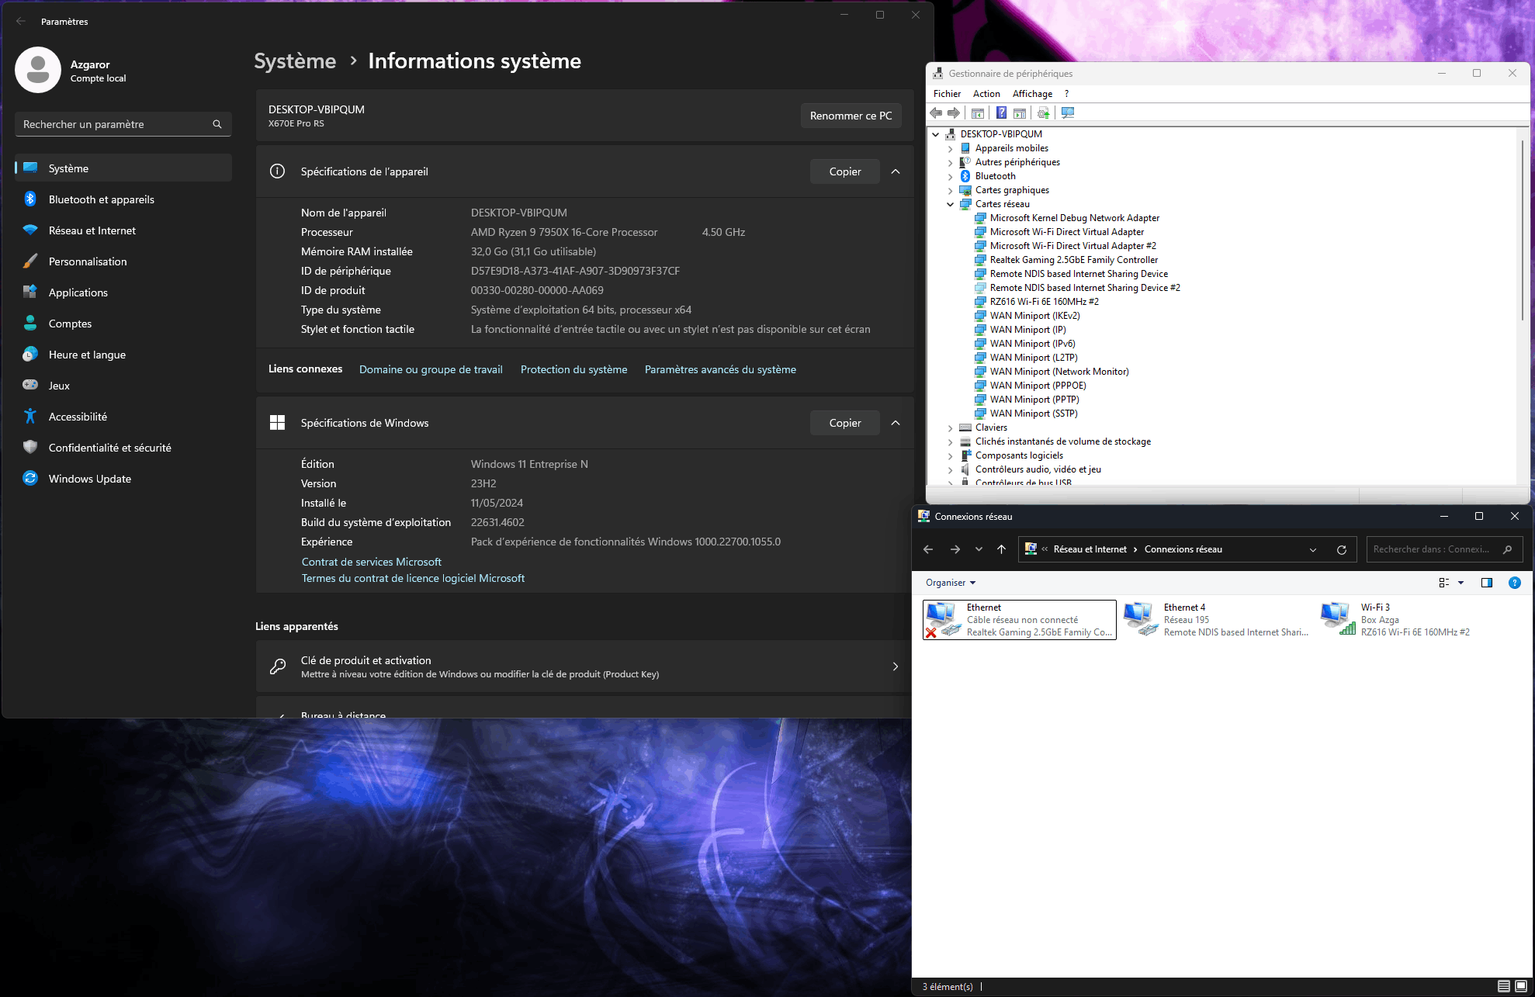Click the Rechercher un paramètre search field

[x=123, y=124]
